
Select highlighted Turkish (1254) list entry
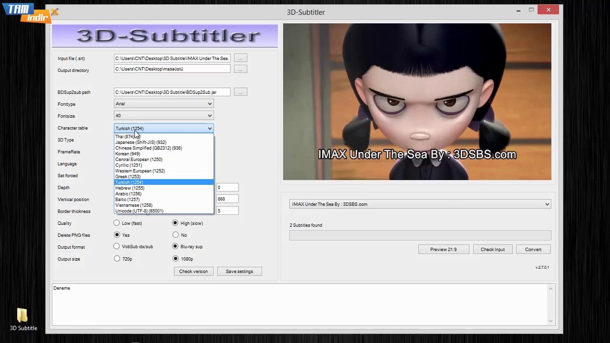pyautogui.click(x=164, y=182)
